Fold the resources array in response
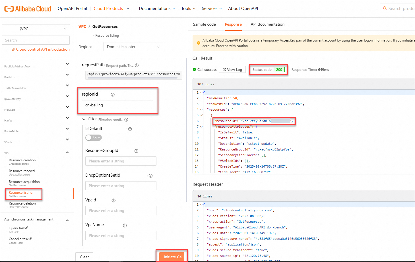 coord(201,110)
